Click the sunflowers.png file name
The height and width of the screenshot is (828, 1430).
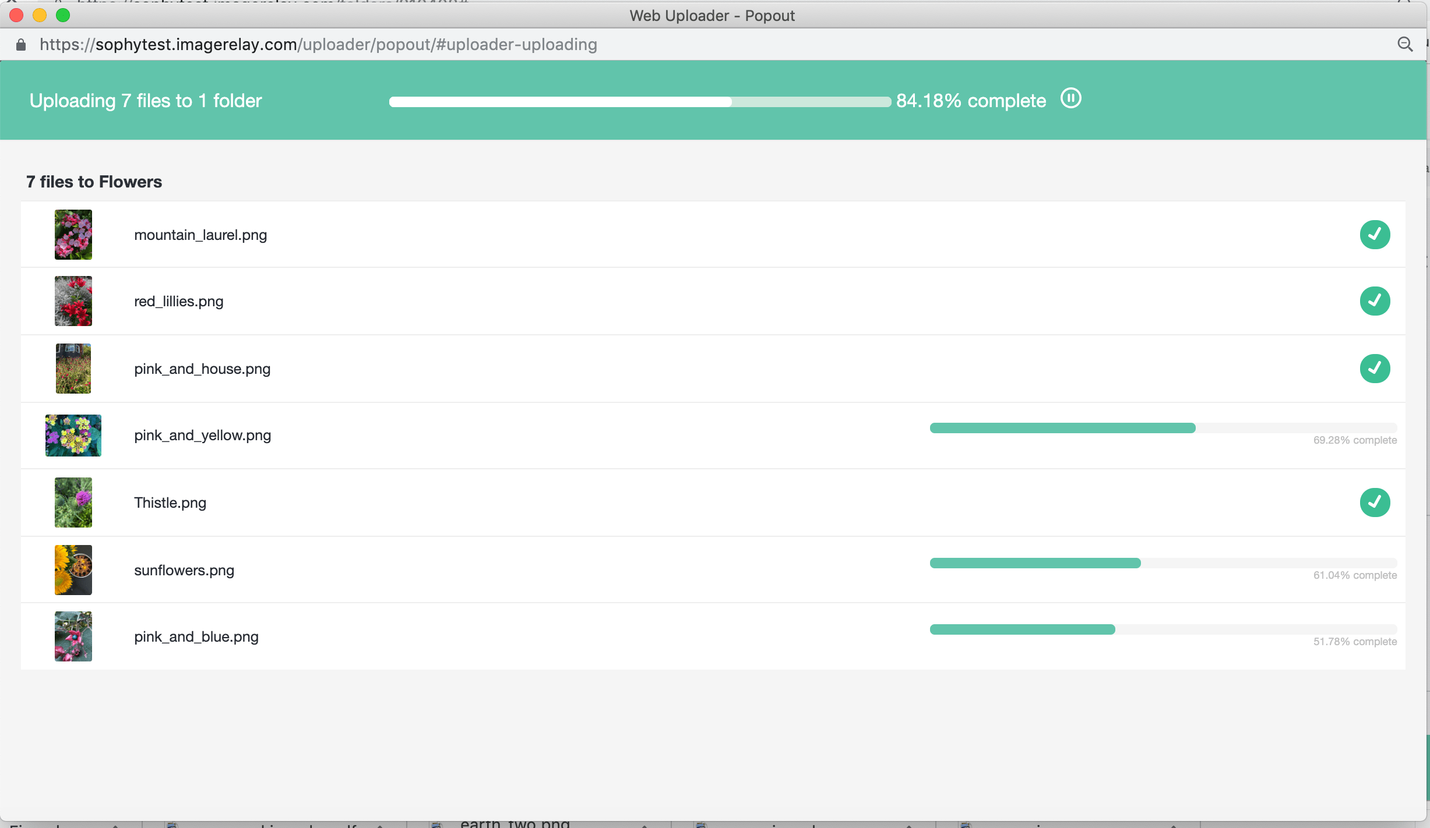(184, 571)
